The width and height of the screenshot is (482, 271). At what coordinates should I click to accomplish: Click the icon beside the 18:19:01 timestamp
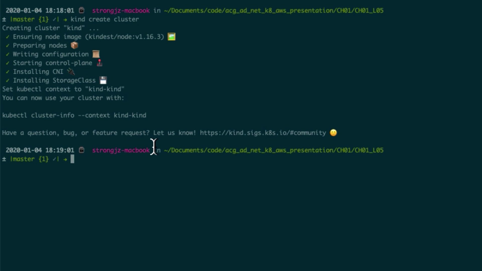coord(82,150)
